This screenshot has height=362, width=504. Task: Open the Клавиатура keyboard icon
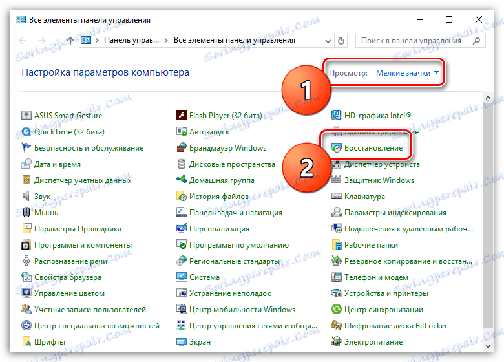336,196
